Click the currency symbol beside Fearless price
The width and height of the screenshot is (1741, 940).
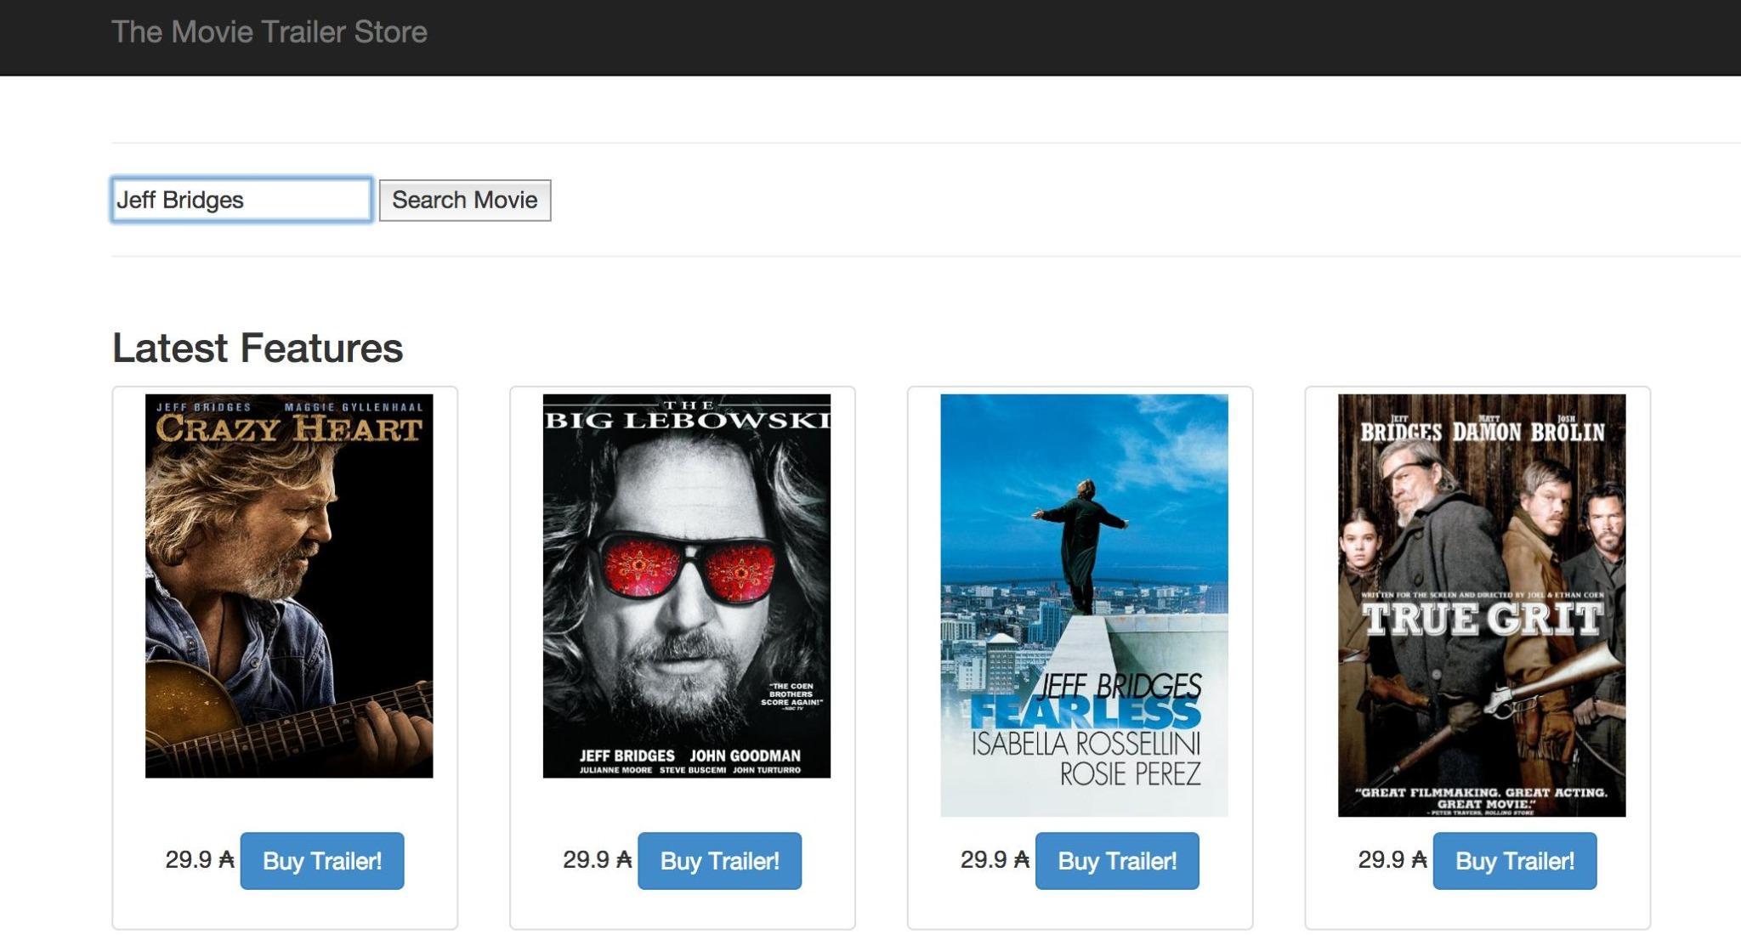(1021, 860)
